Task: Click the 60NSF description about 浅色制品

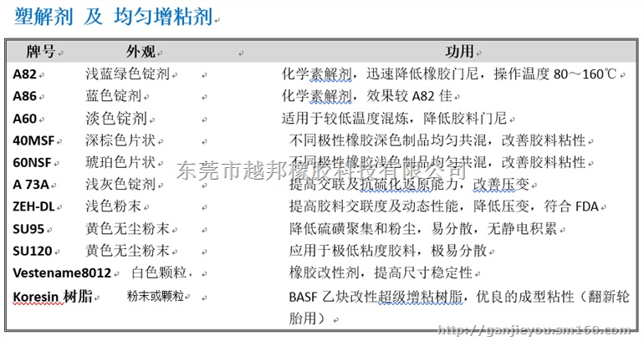Action: (x=437, y=162)
